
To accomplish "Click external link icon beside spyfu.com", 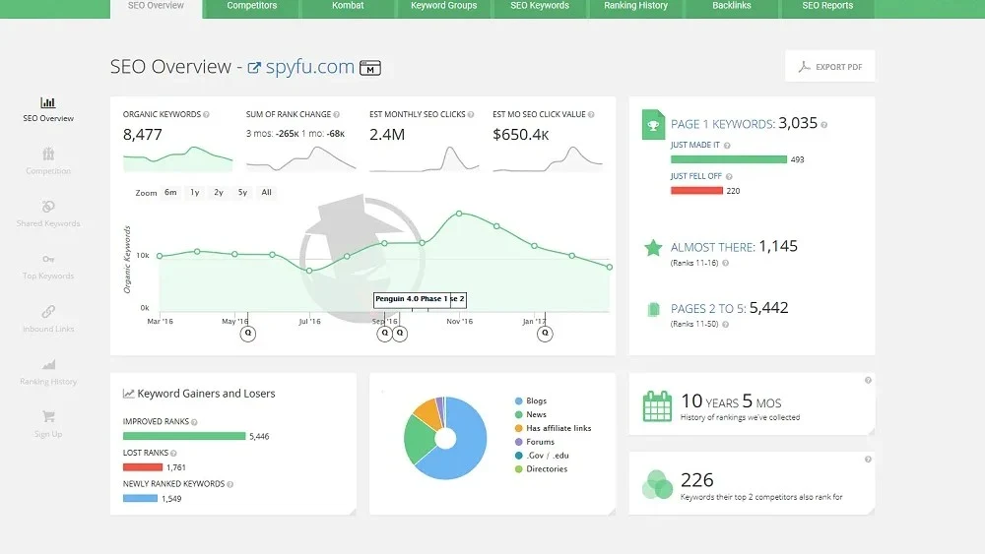I will click(254, 68).
